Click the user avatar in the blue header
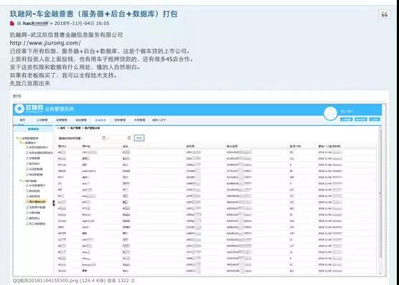The image size is (399, 285). click(x=330, y=113)
